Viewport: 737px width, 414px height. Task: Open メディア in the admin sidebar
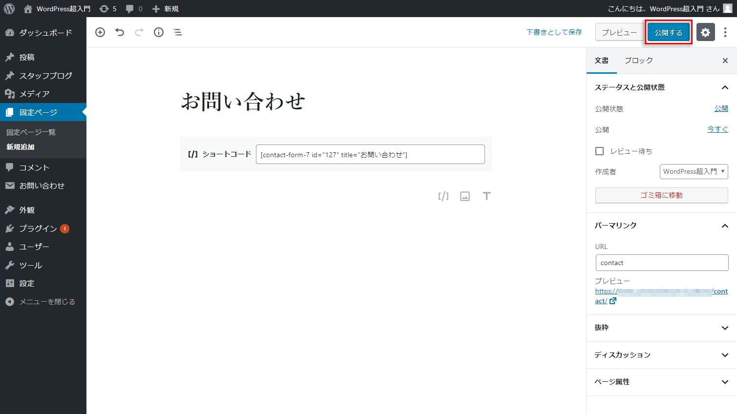[34, 94]
